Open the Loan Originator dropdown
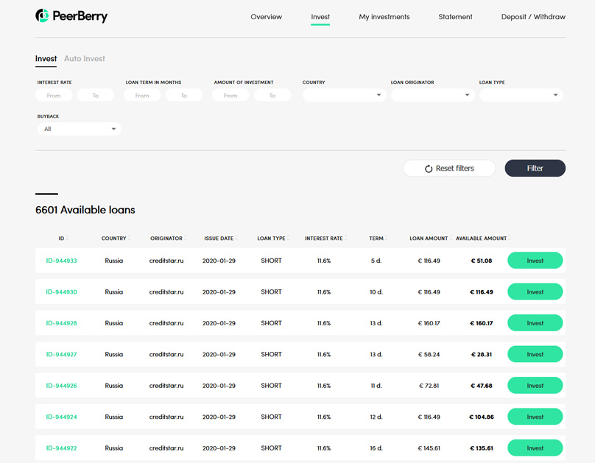Screen dimensions: 595x463 (432, 95)
